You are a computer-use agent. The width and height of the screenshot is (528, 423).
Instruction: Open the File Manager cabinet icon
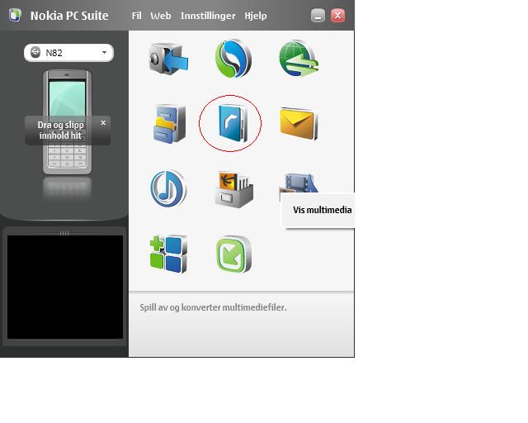169,124
